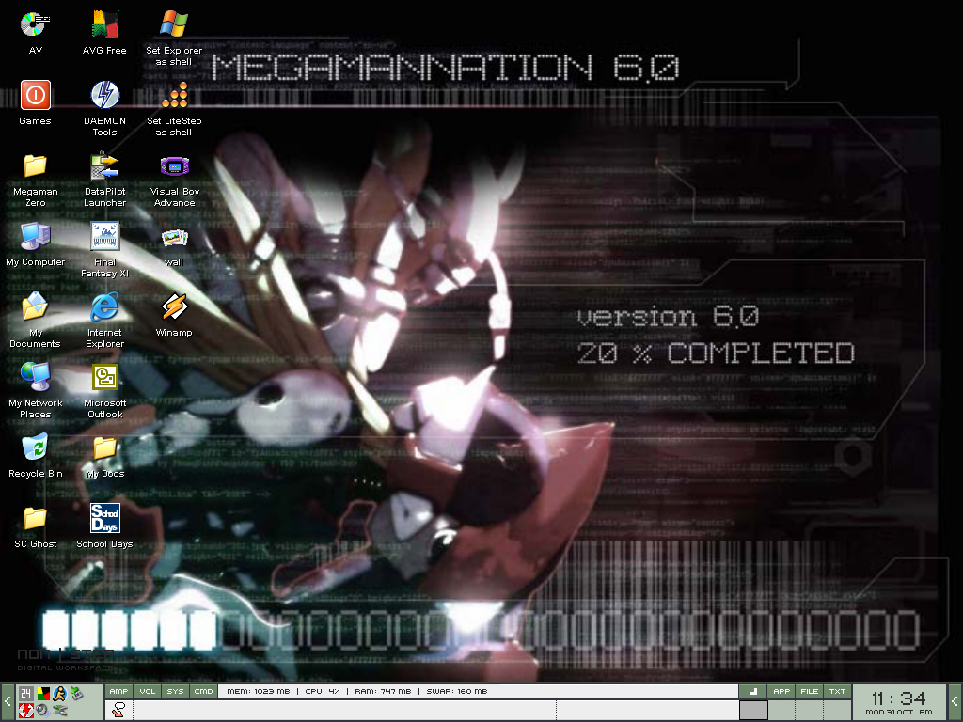Open My Computer
Image resolution: width=963 pixels, height=722 pixels.
[x=35, y=243]
